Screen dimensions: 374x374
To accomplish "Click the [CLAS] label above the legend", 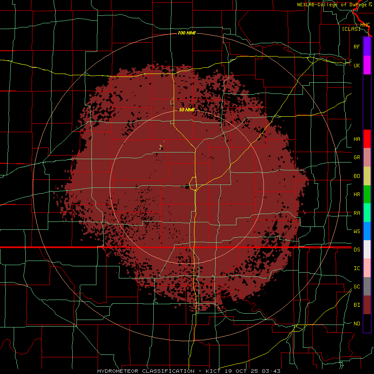I will click(351, 29).
